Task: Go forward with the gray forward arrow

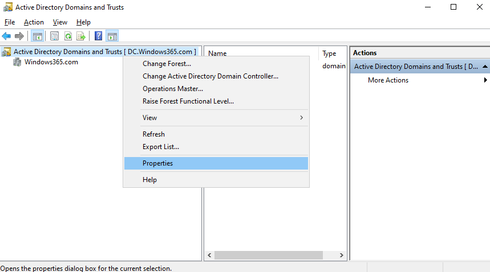Action: 19,36
